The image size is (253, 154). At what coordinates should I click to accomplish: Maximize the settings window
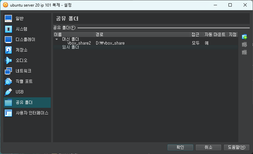[x=230, y=5]
